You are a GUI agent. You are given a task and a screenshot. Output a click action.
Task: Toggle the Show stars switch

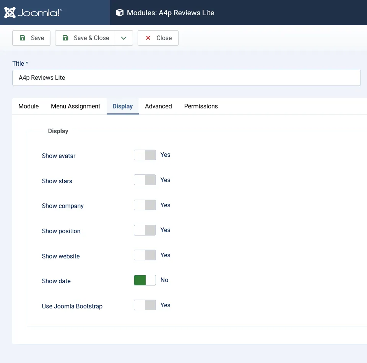[145, 180]
